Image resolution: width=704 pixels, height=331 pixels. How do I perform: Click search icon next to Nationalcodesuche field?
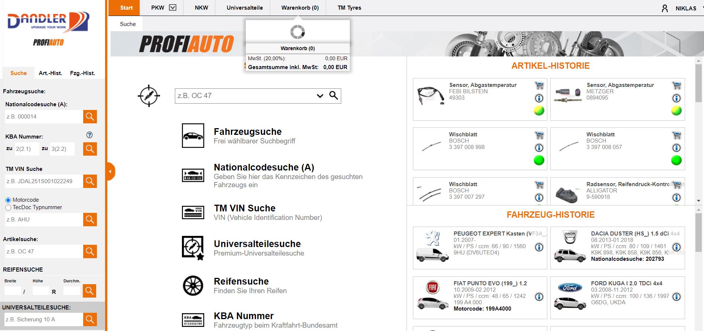pyautogui.click(x=90, y=117)
